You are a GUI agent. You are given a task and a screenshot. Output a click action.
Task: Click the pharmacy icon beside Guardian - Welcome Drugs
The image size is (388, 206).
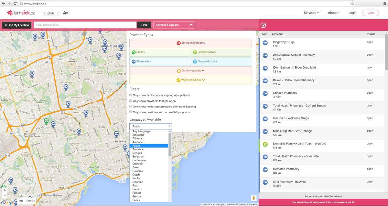coord(265,119)
